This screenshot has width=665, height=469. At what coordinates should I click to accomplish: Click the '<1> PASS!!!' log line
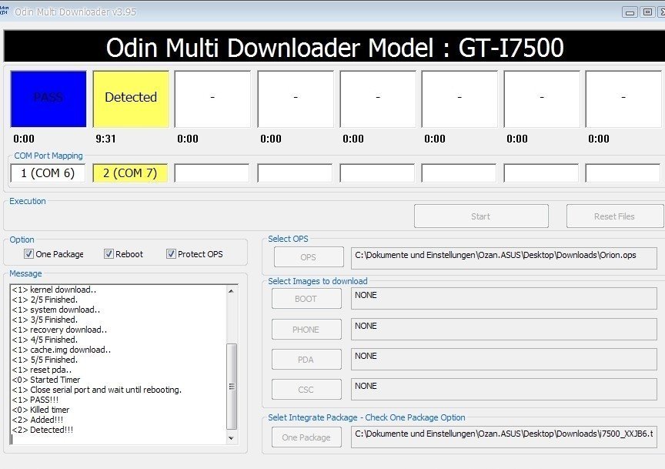[x=35, y=400]
